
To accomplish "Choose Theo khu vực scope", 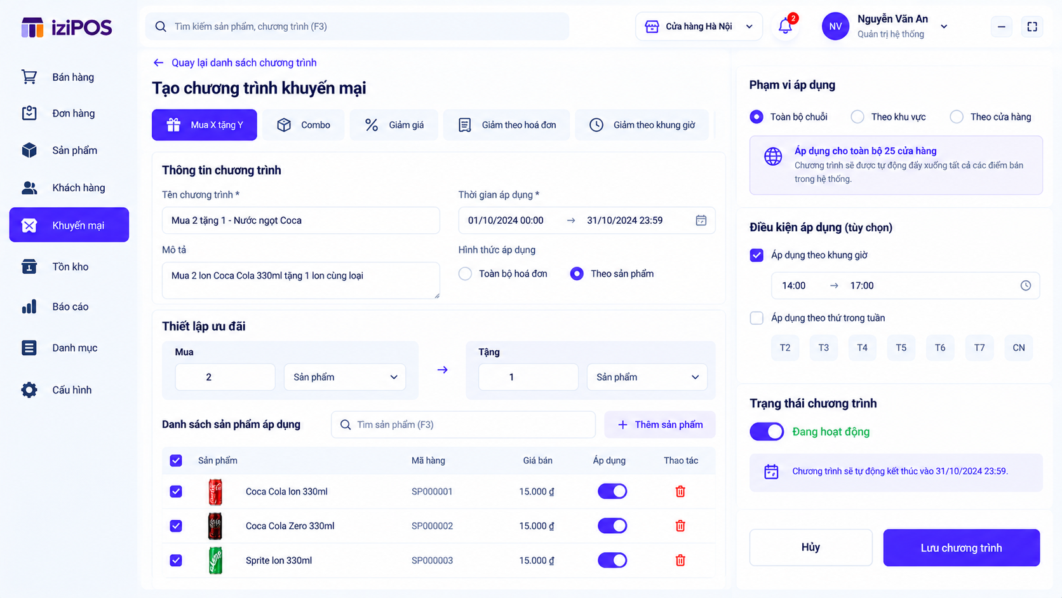I will point(857,117).
